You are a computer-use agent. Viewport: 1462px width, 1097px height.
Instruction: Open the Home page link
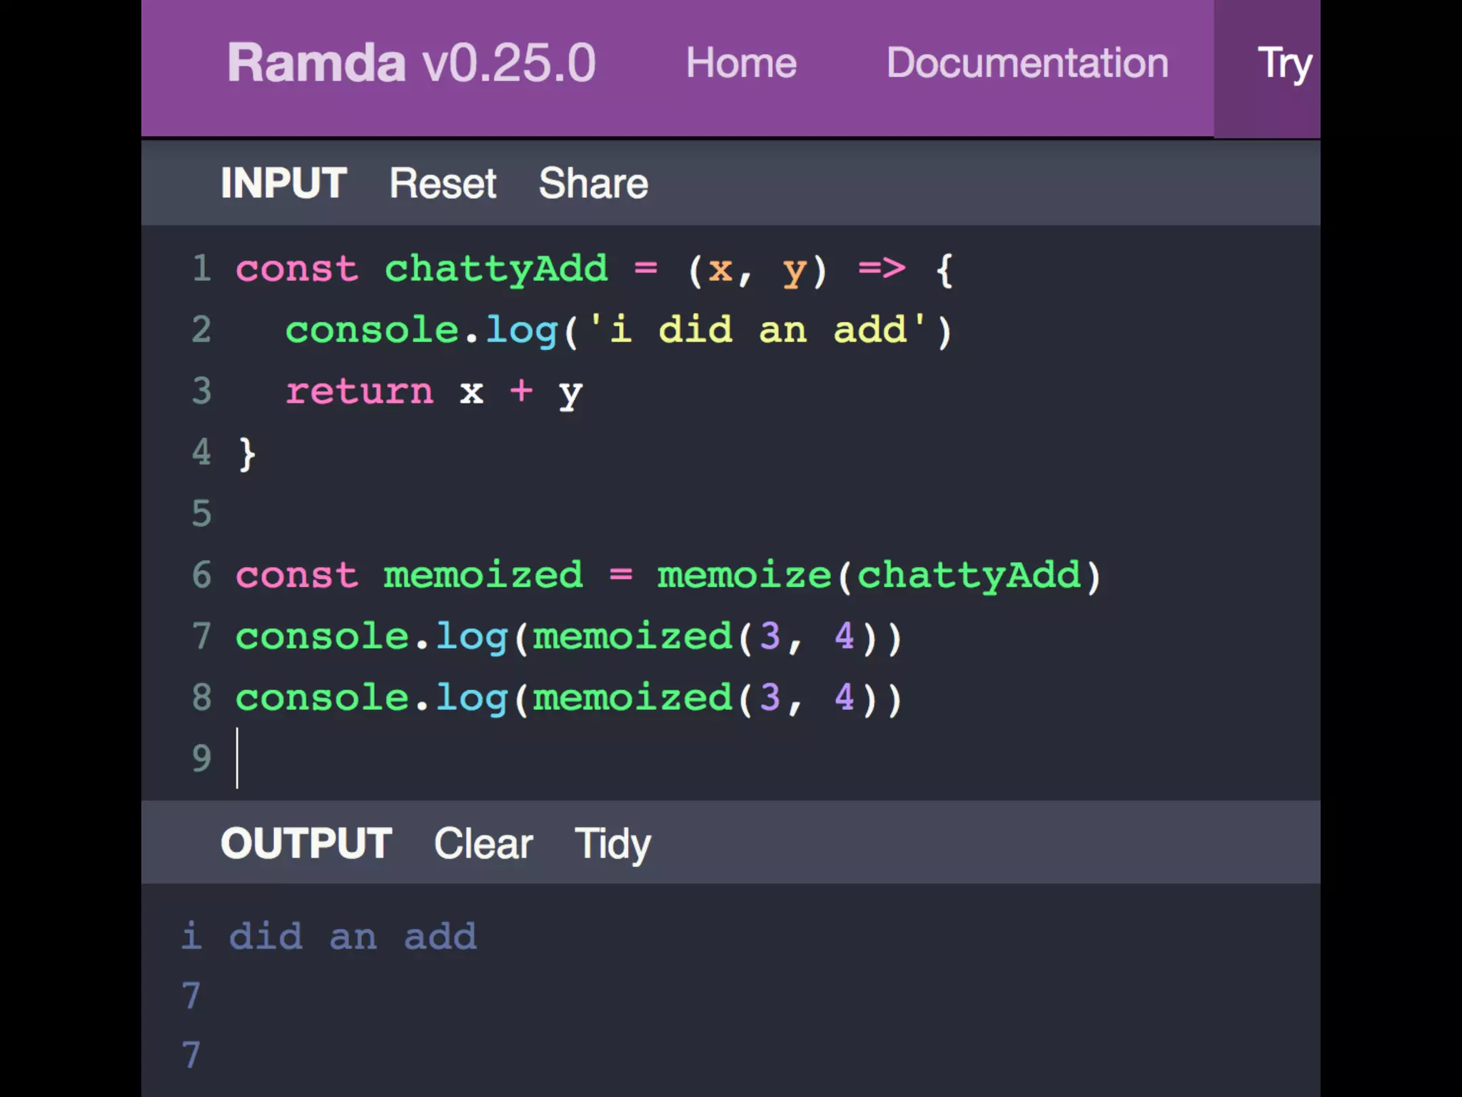coord(741,63)
